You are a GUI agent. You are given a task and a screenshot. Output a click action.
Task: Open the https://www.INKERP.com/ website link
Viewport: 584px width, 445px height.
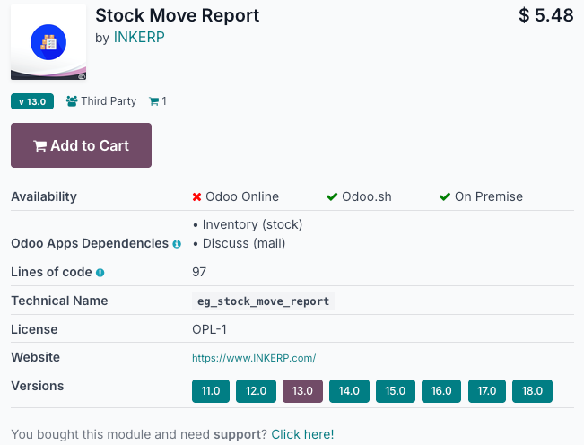tap(254, 358)
